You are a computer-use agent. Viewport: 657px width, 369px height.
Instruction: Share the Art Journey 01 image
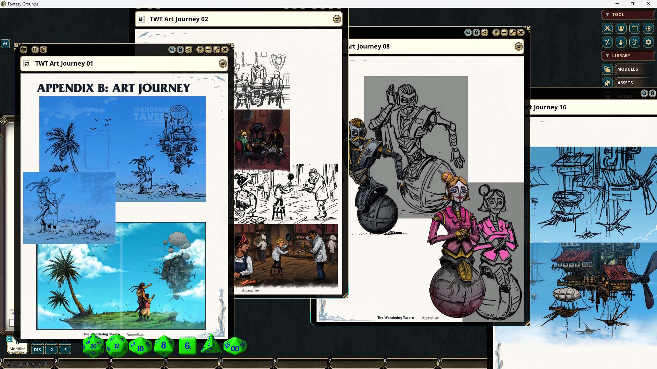pos(189,50)
